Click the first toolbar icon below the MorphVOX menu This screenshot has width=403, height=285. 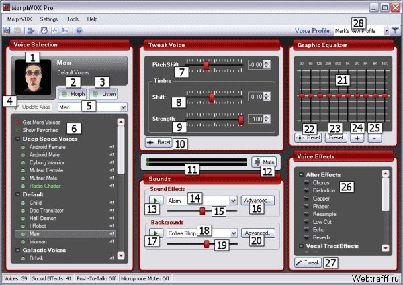[7, 31]
